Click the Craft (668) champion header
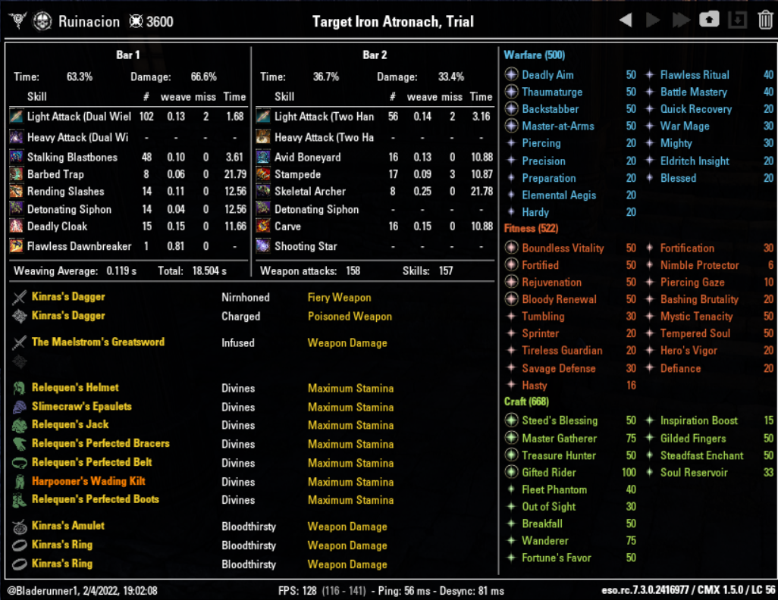Viewport: 778px width, 600px height. (x=526, y=402)
